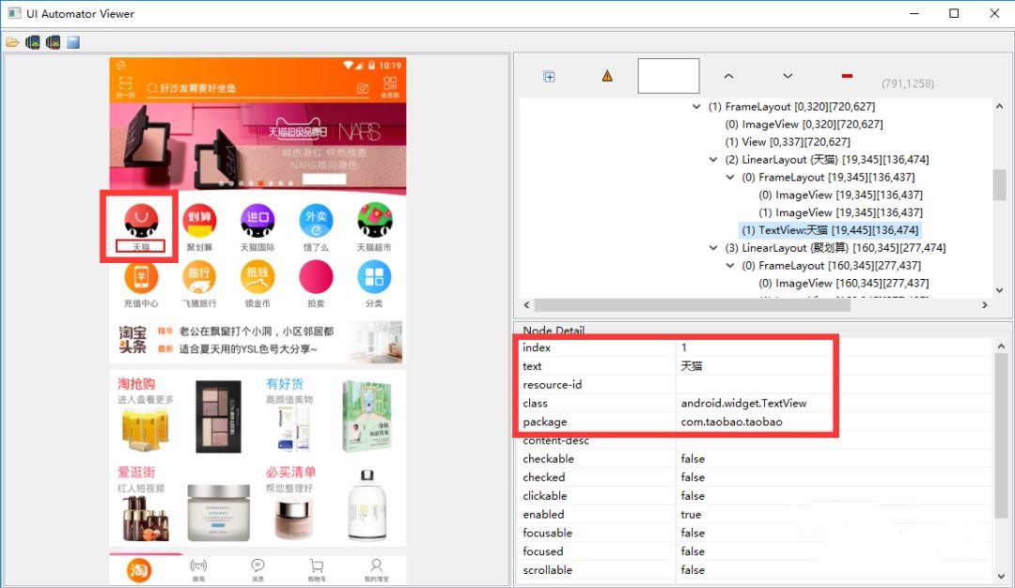Screen dimensions: 1015x588
Task: Click the 天猫超市 supermarket icon
Action: coord(374,222)
